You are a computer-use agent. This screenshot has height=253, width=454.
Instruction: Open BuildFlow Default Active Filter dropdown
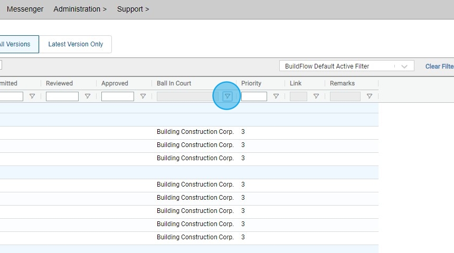tap(346, 66)
